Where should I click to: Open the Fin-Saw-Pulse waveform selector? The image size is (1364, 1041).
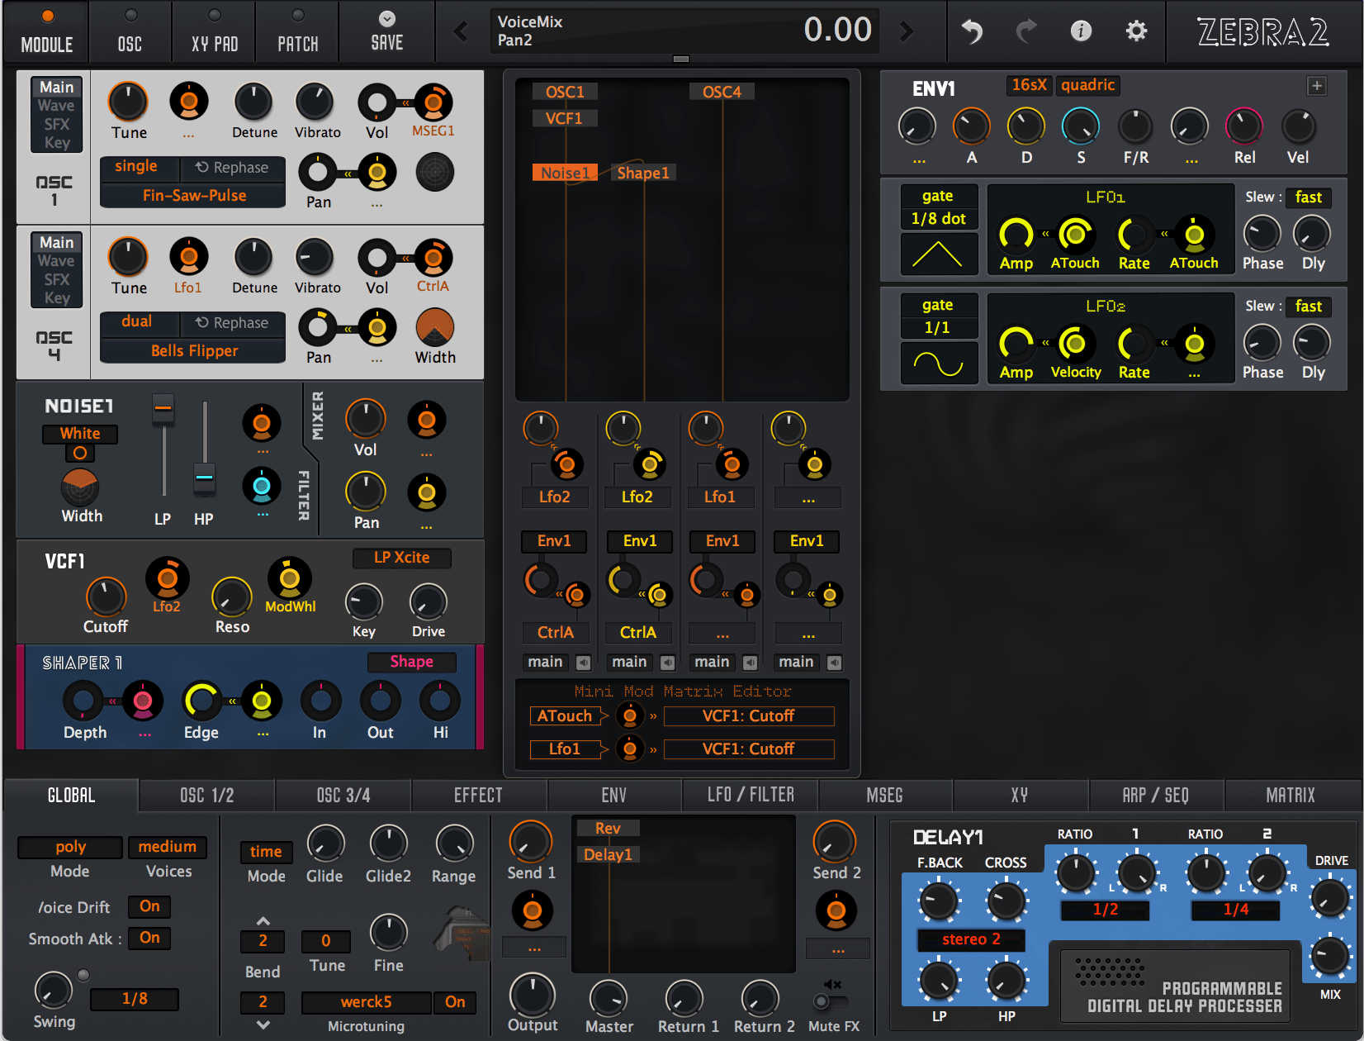coord(194,196)
